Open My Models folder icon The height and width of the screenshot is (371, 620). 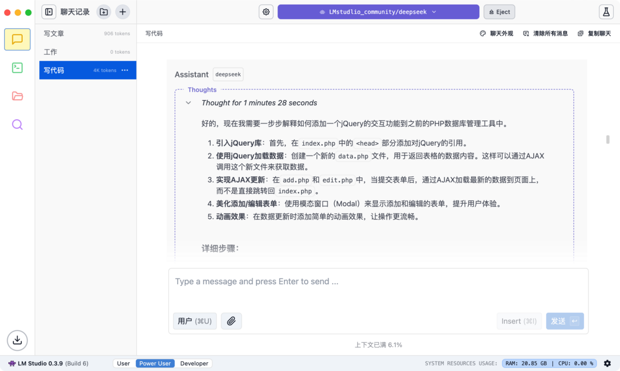(17, 96)
